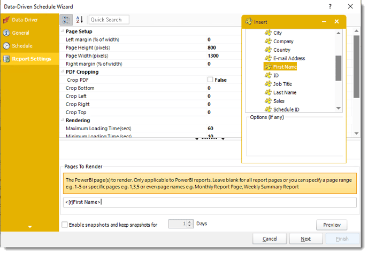Screen dimensions: 368x254
Task: Increase the snapshot days value
Action: tap(190, 223)
